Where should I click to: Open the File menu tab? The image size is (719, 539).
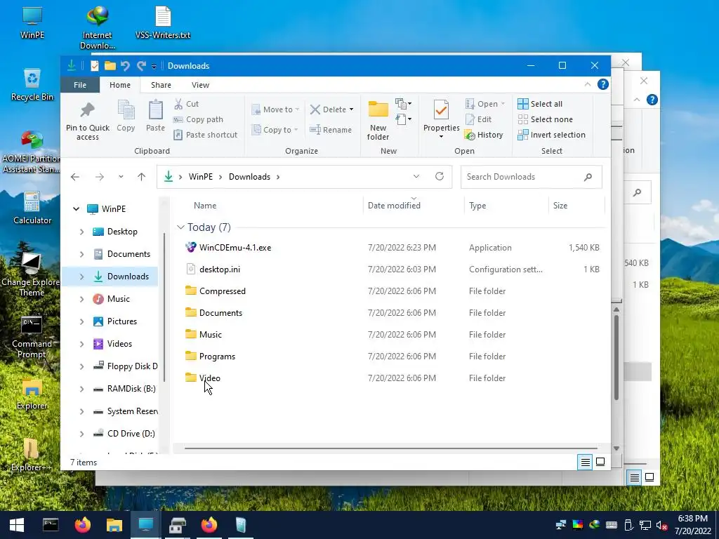point(80,85)
